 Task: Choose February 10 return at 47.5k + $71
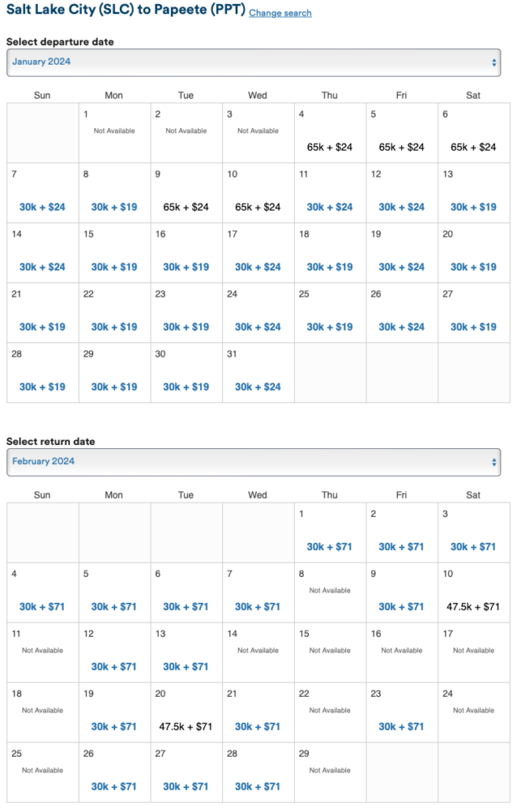(x=474, y=607)
